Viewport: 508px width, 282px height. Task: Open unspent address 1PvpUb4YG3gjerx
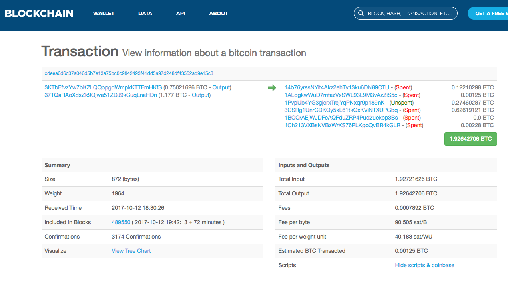click(x=334, y=103)
